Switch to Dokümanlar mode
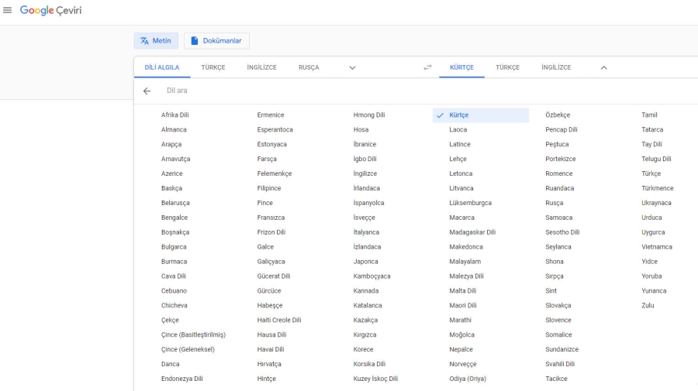 216,40
